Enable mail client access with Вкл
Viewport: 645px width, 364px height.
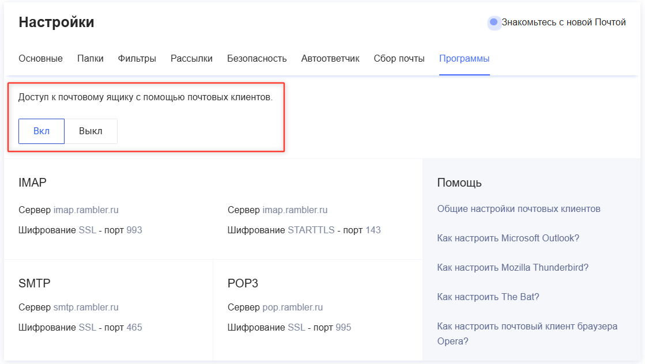tap(42, 131)
